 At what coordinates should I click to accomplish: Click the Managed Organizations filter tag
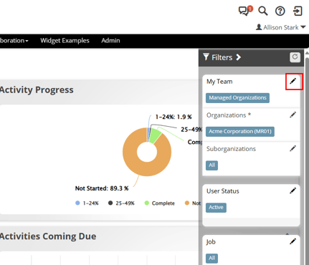[237, 98]
